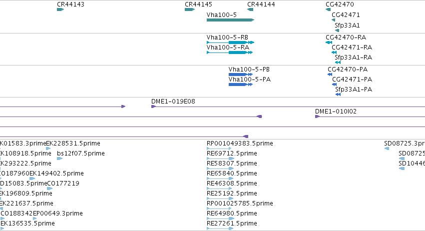Select EST RE69712.5prime

coord(220,158)
